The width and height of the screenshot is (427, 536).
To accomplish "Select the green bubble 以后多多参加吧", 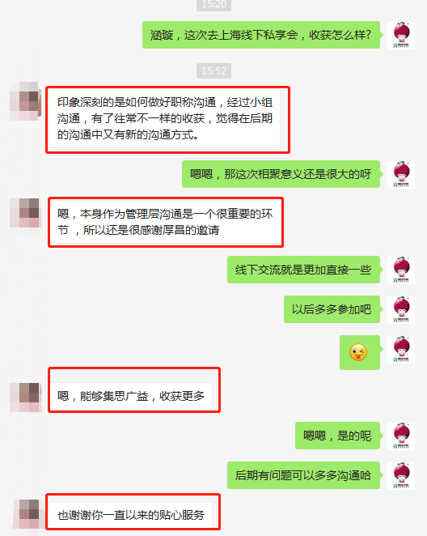I will coord(332,309).
